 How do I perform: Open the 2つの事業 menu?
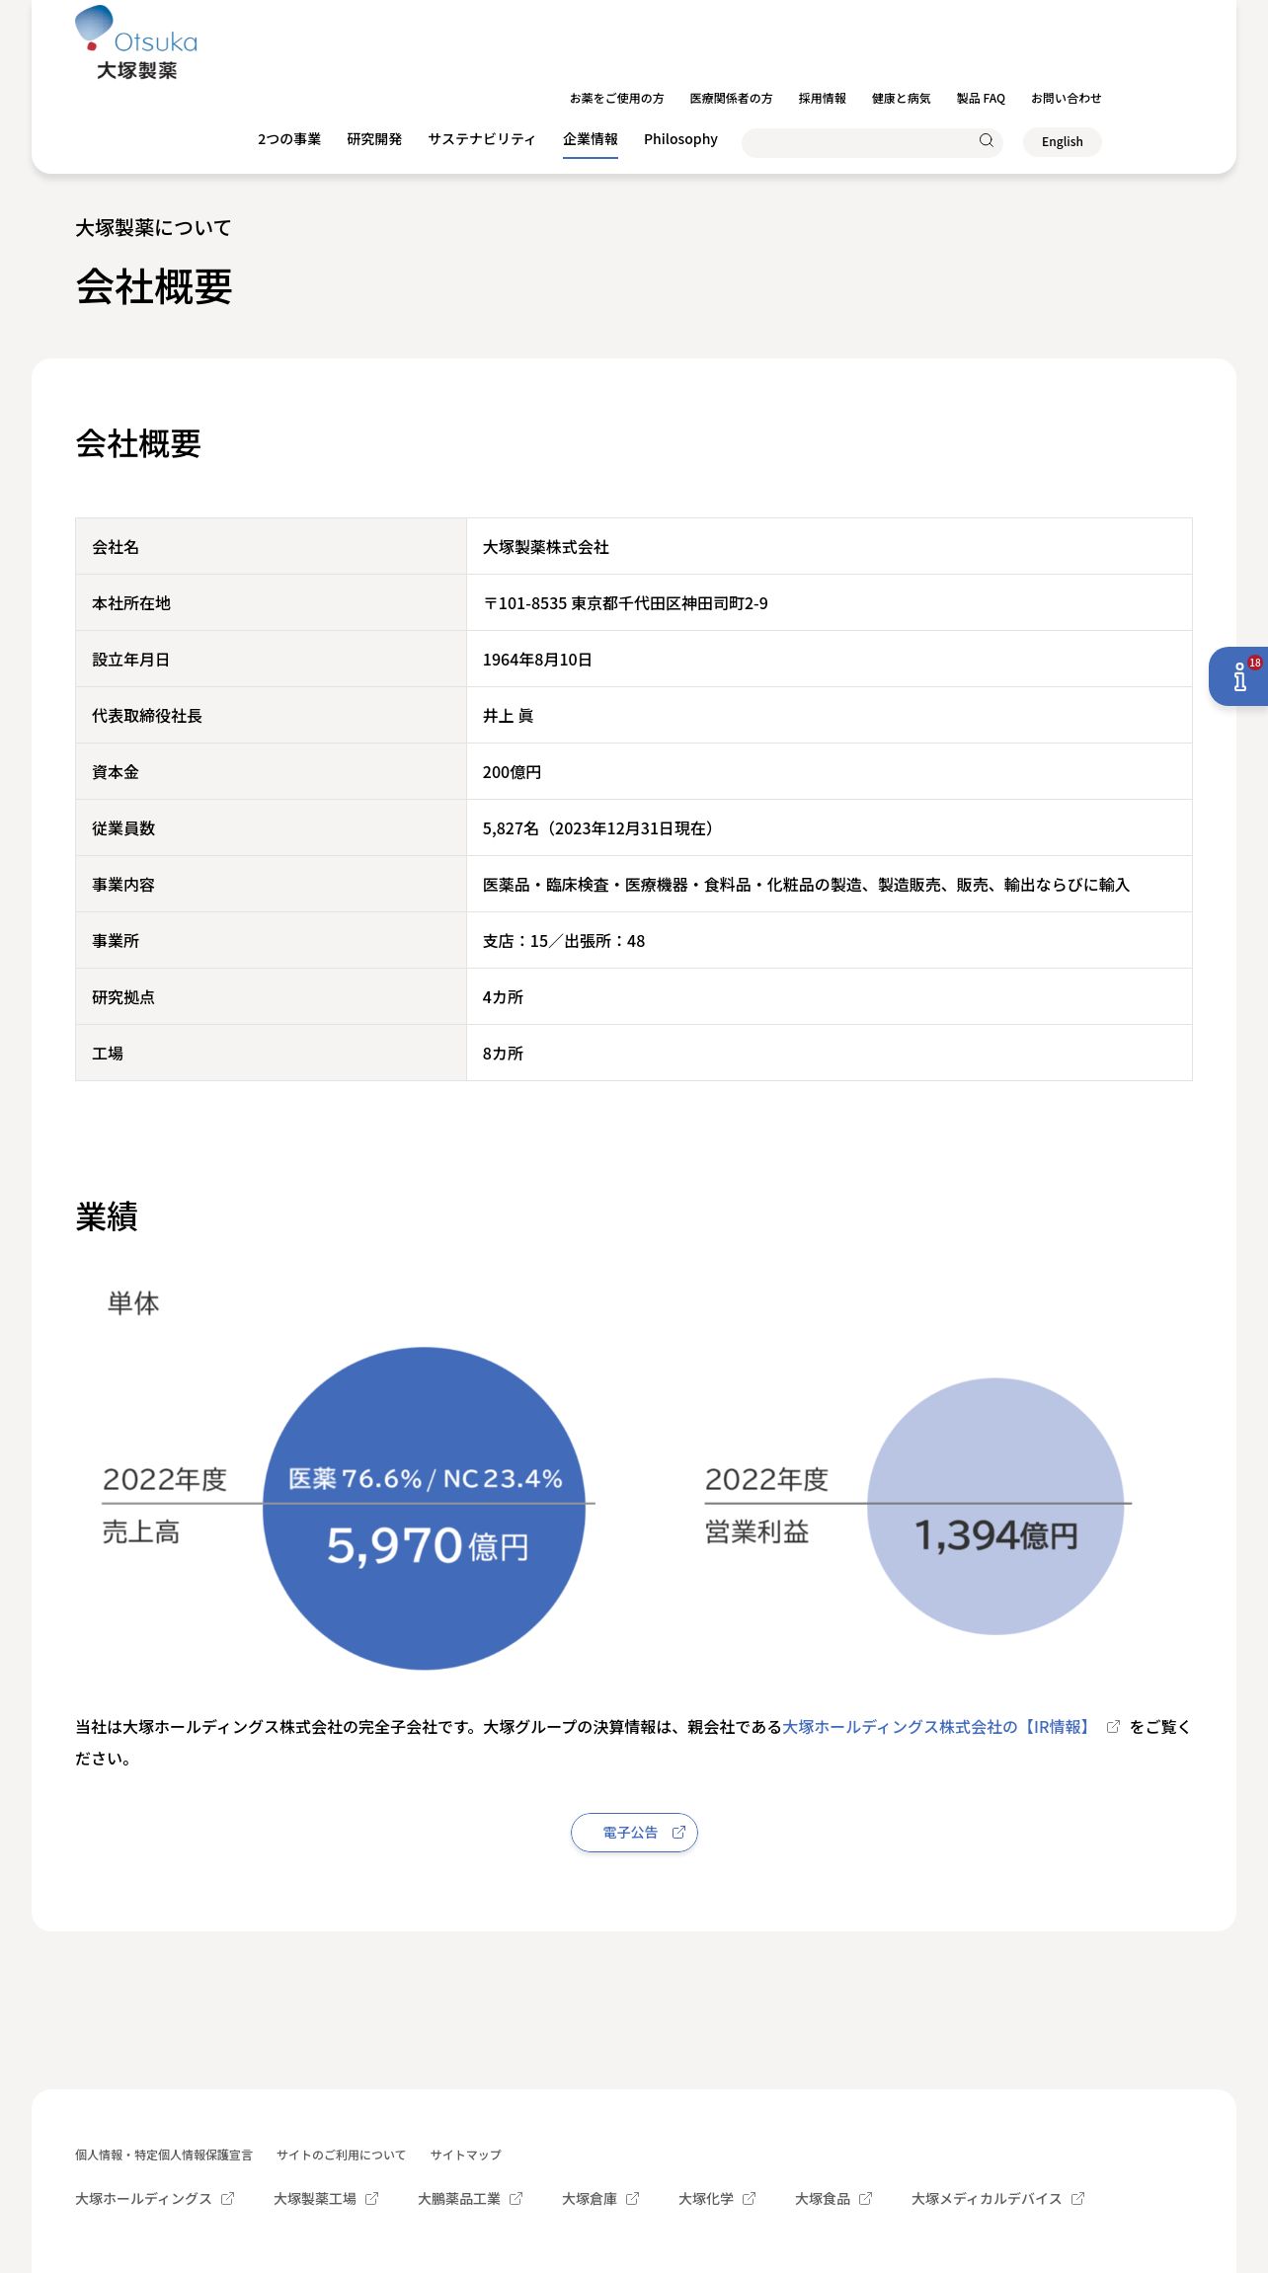289,139
